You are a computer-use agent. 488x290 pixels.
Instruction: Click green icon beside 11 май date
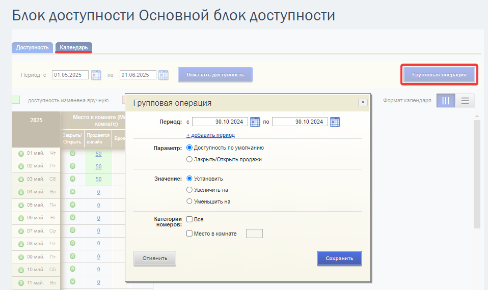coord(21,283)
